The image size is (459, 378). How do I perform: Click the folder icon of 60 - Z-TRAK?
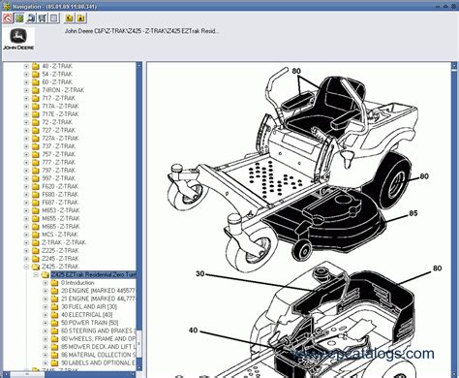[x=36, y=82]
